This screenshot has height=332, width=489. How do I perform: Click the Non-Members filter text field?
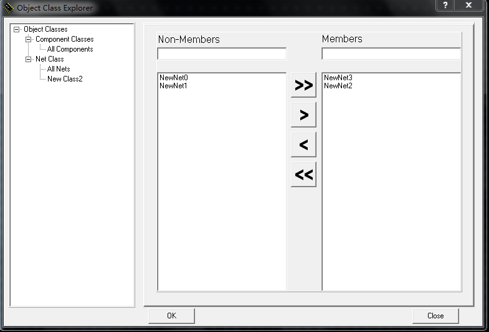point(222,54)
